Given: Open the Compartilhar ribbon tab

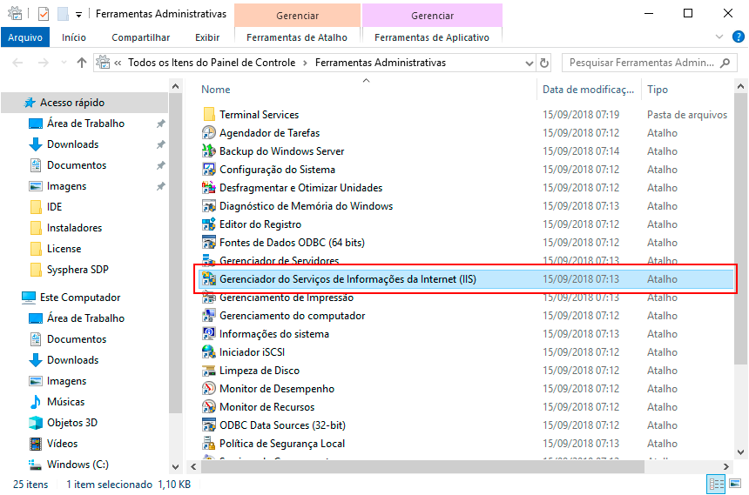Looking at the screenshot, I should pos(140,37).
